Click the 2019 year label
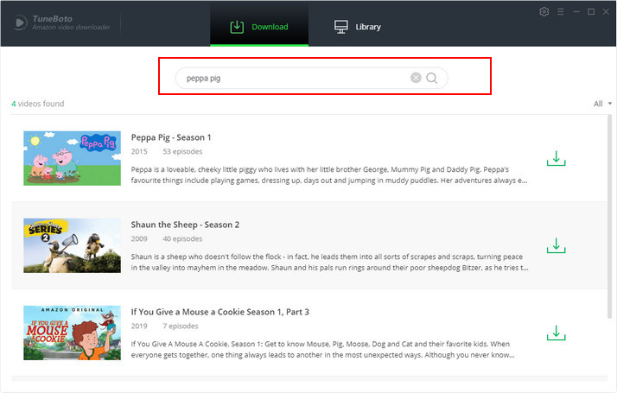 click(x=139, y=326)
